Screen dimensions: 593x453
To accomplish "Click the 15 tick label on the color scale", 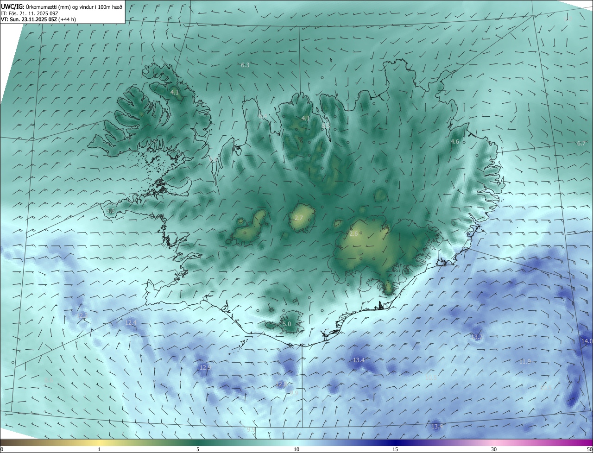I will (395, 450).
